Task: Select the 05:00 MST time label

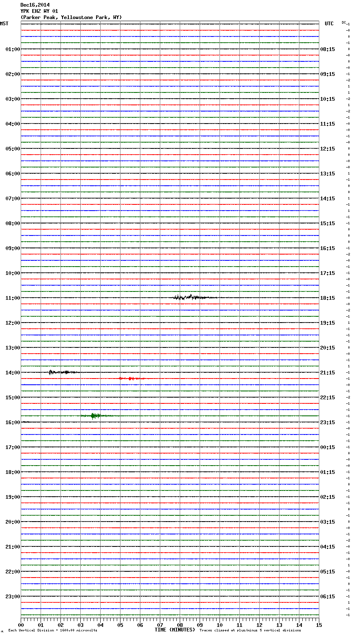Action: pyautogui.click(x=13, y=149)
